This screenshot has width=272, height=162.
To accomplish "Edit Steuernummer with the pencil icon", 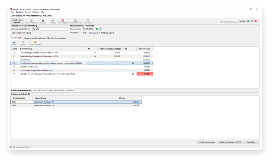I will (101, 29).
